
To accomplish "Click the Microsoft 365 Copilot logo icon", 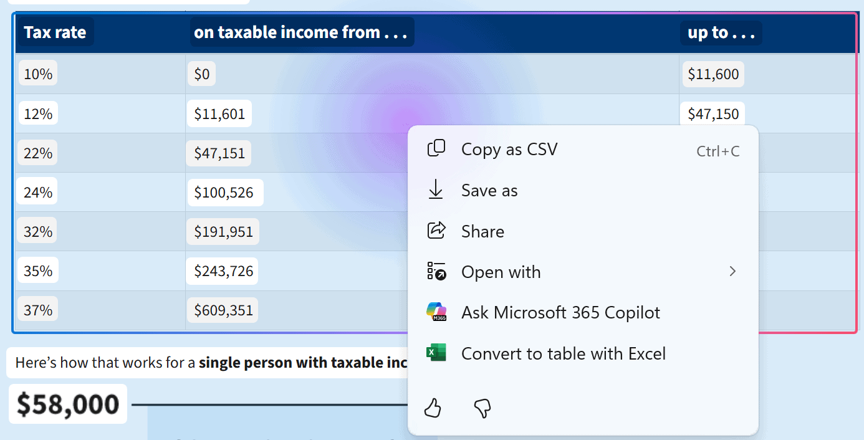I will tap(436, 312).
